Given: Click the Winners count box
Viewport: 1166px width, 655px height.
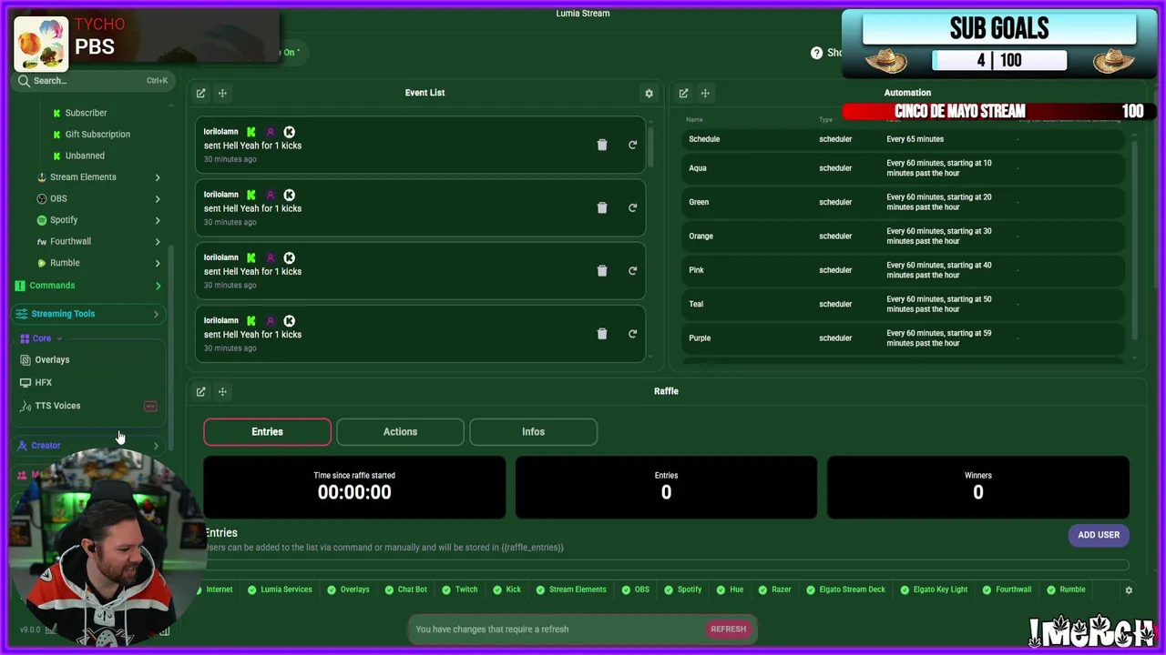Looking at the screenshot, I should click(x=978, y=488).
